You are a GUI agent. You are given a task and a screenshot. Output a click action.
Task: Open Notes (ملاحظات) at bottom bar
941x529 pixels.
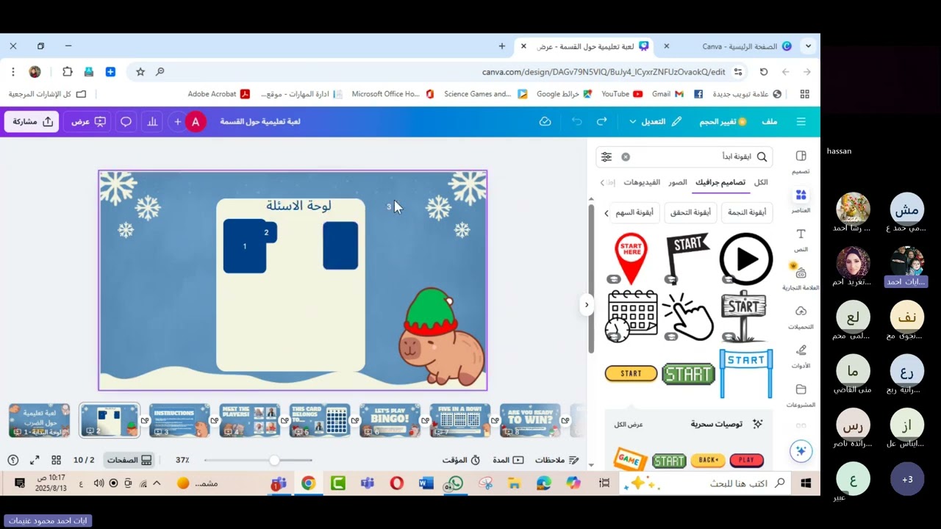click(557, 460)
